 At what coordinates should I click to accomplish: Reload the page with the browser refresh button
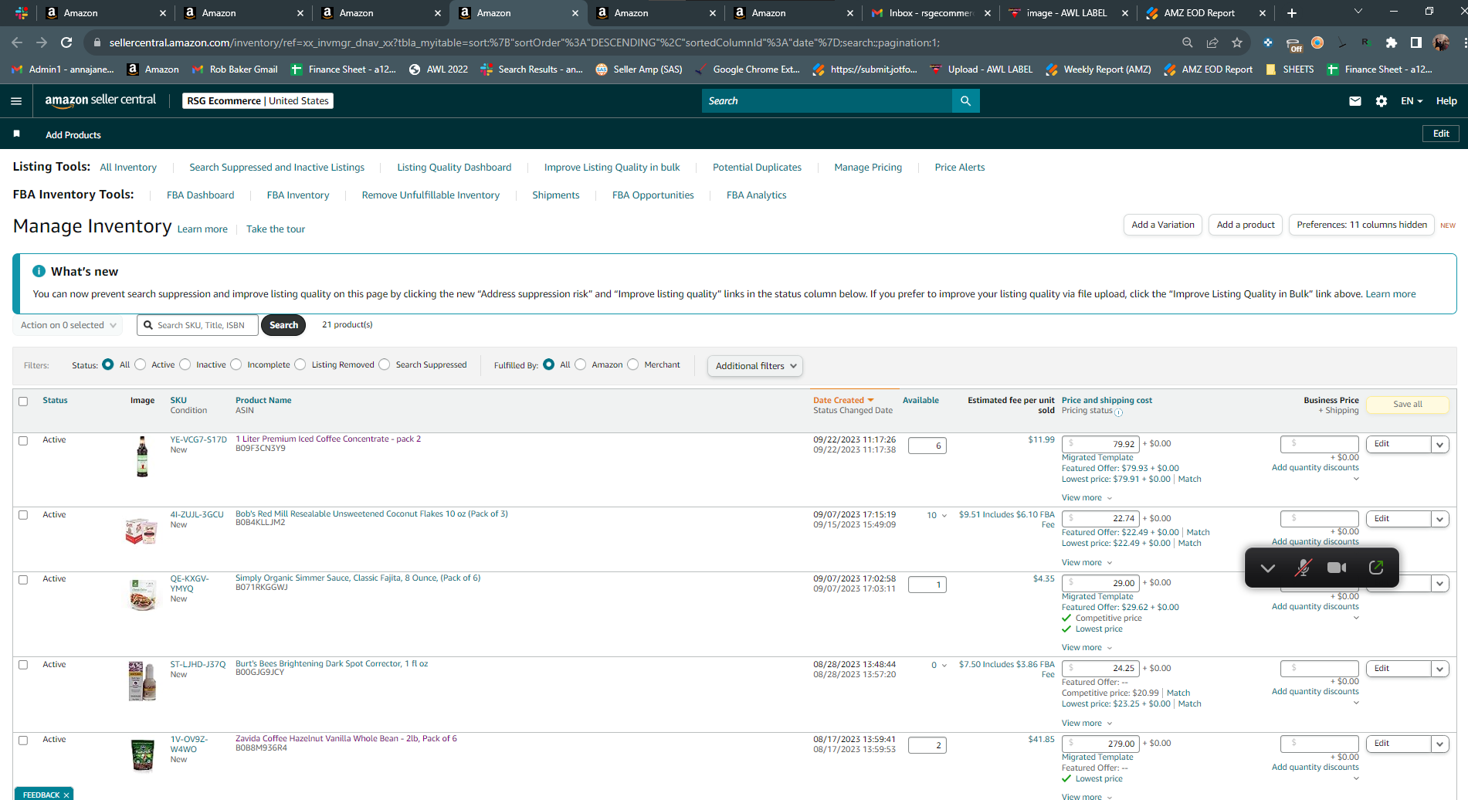[x=66, y=42]
